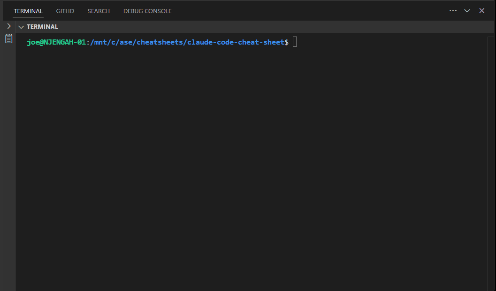Click the TERMINAL section header label
Image resolution: width=496 pixels, height=291 pixels.
42,27
